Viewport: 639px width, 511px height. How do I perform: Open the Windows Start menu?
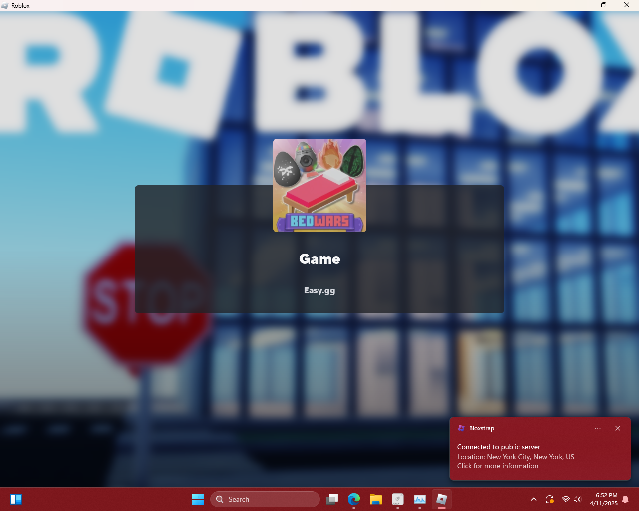coord(198,499)
